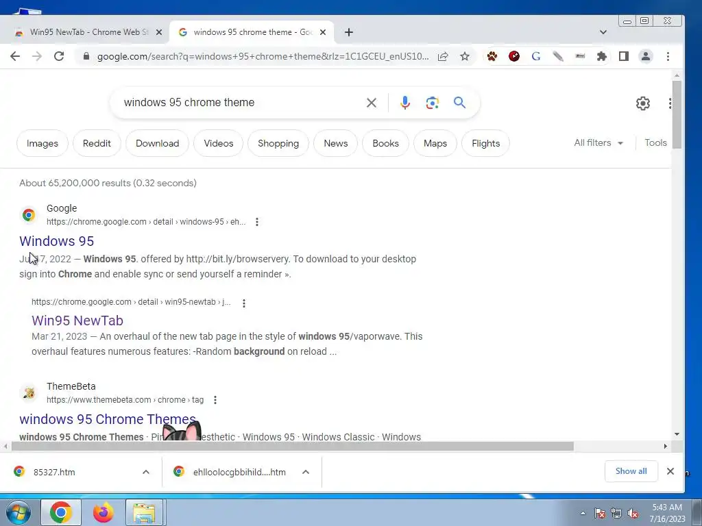Open the puzzle-piece Extensions menu
702x526 pixels.
[x=602, y=56]
